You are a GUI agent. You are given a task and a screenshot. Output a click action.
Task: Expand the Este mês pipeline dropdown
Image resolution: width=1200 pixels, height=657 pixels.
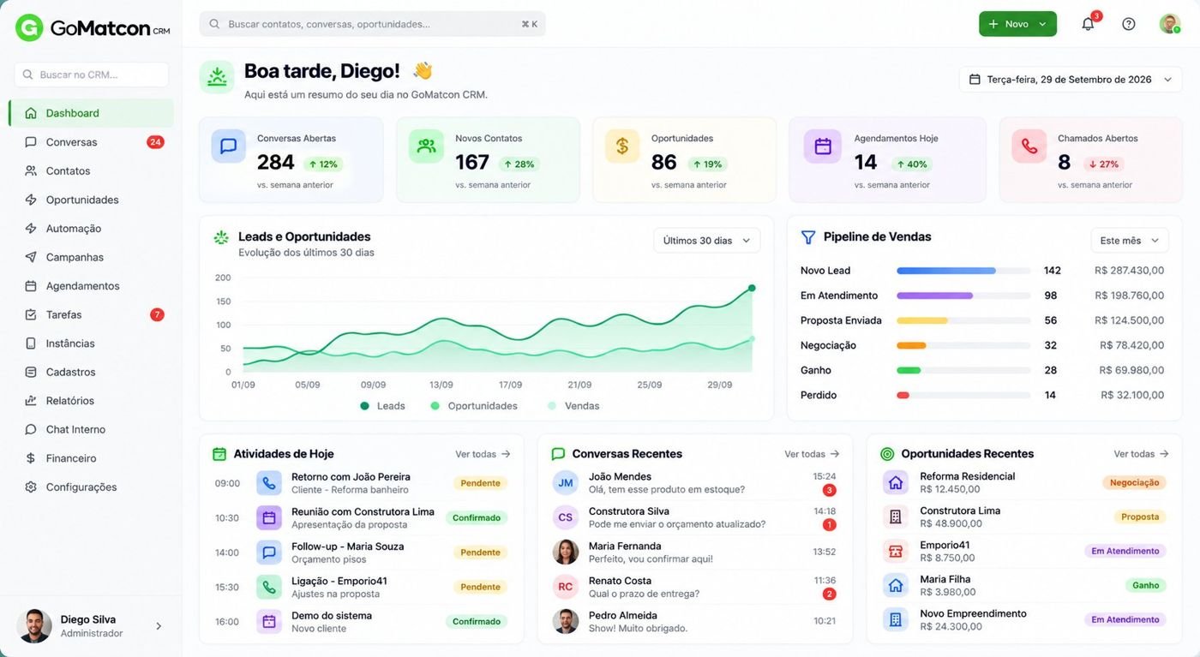tap(1130, 241)
